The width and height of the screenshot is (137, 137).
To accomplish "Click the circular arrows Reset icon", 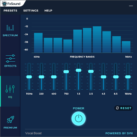I will click(117, 108).
